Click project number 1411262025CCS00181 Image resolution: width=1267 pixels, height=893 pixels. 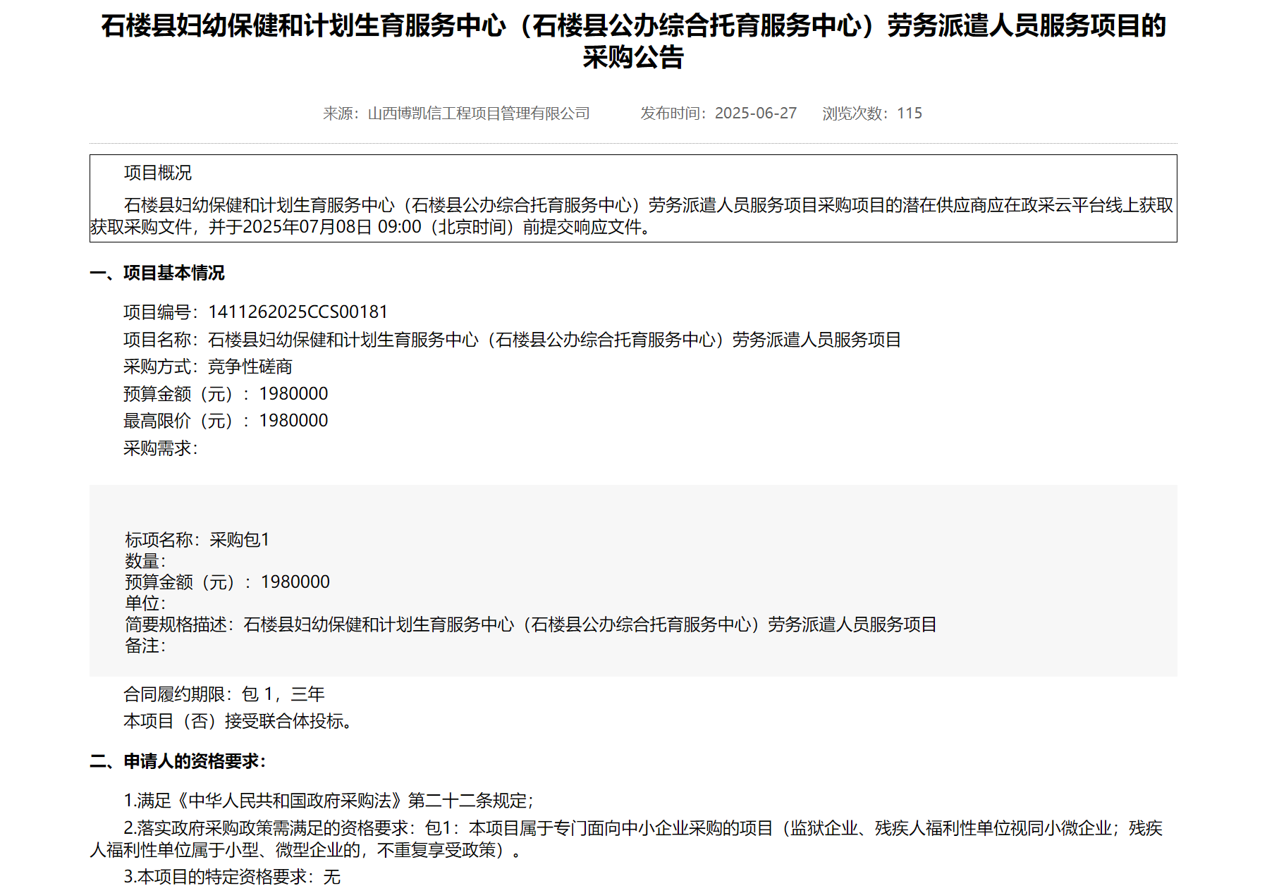[298, 312]
